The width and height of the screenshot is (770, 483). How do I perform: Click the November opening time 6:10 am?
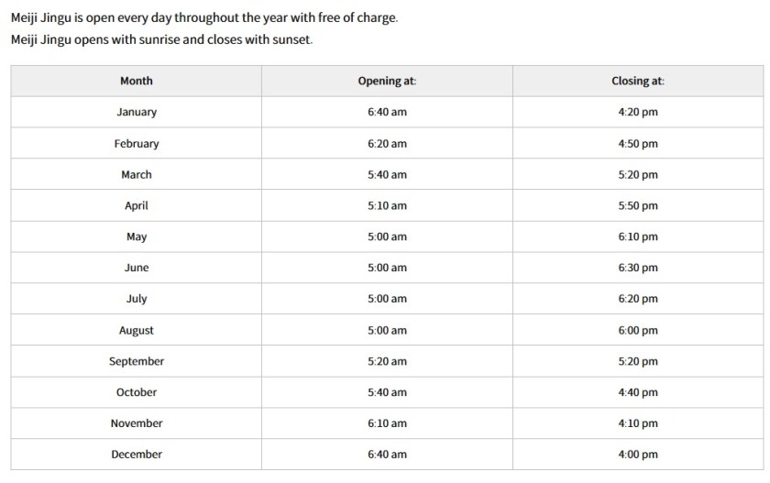click(x=387, y=423)
